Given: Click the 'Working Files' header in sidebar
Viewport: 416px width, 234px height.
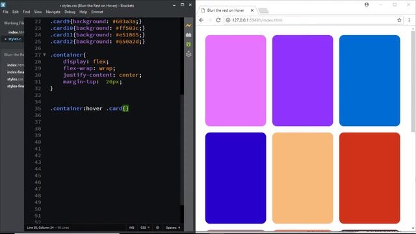Looking at the screenshot, I should [14, 23].
